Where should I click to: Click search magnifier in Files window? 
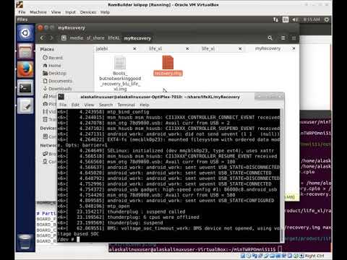pyautogui.click(x=270, y=38)
